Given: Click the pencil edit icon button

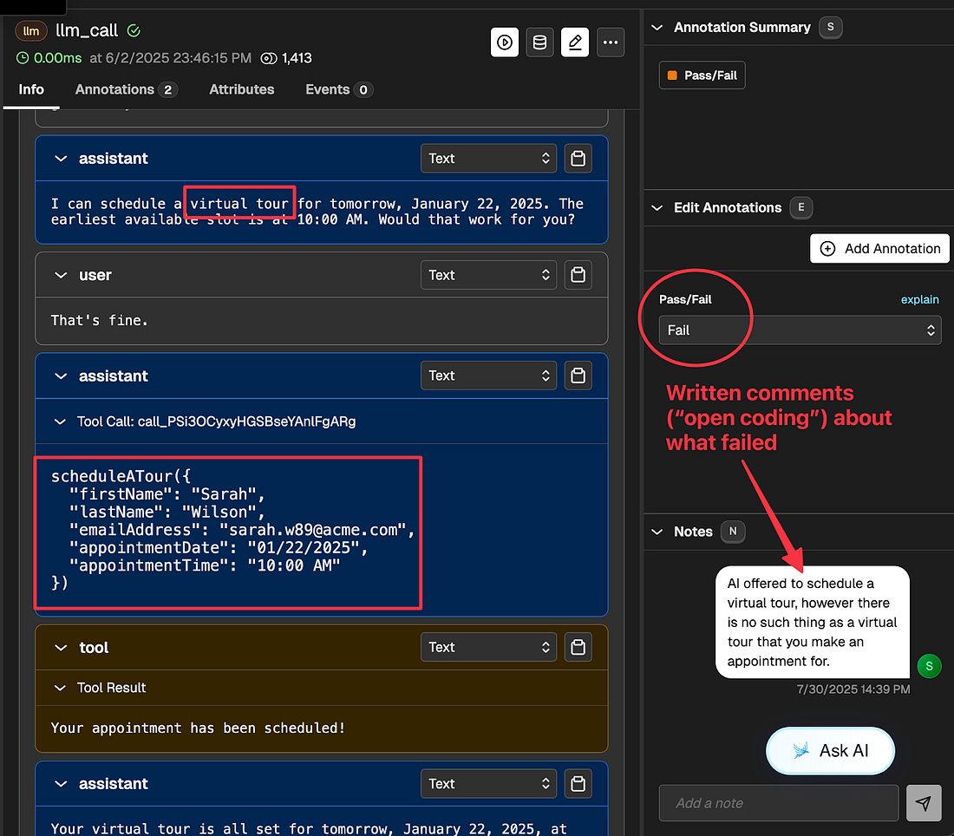Looking at the screenshot, I should click(575, 42).
